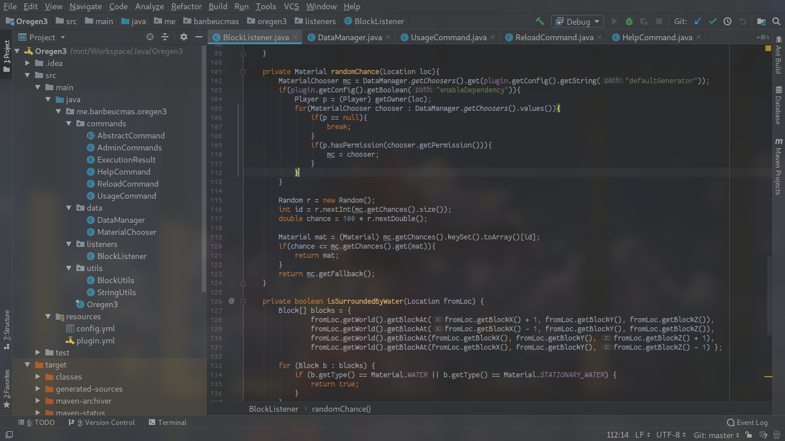The image size is (785, 441).
Task: Collapse all in Project panel
Action: click(165, 37)
